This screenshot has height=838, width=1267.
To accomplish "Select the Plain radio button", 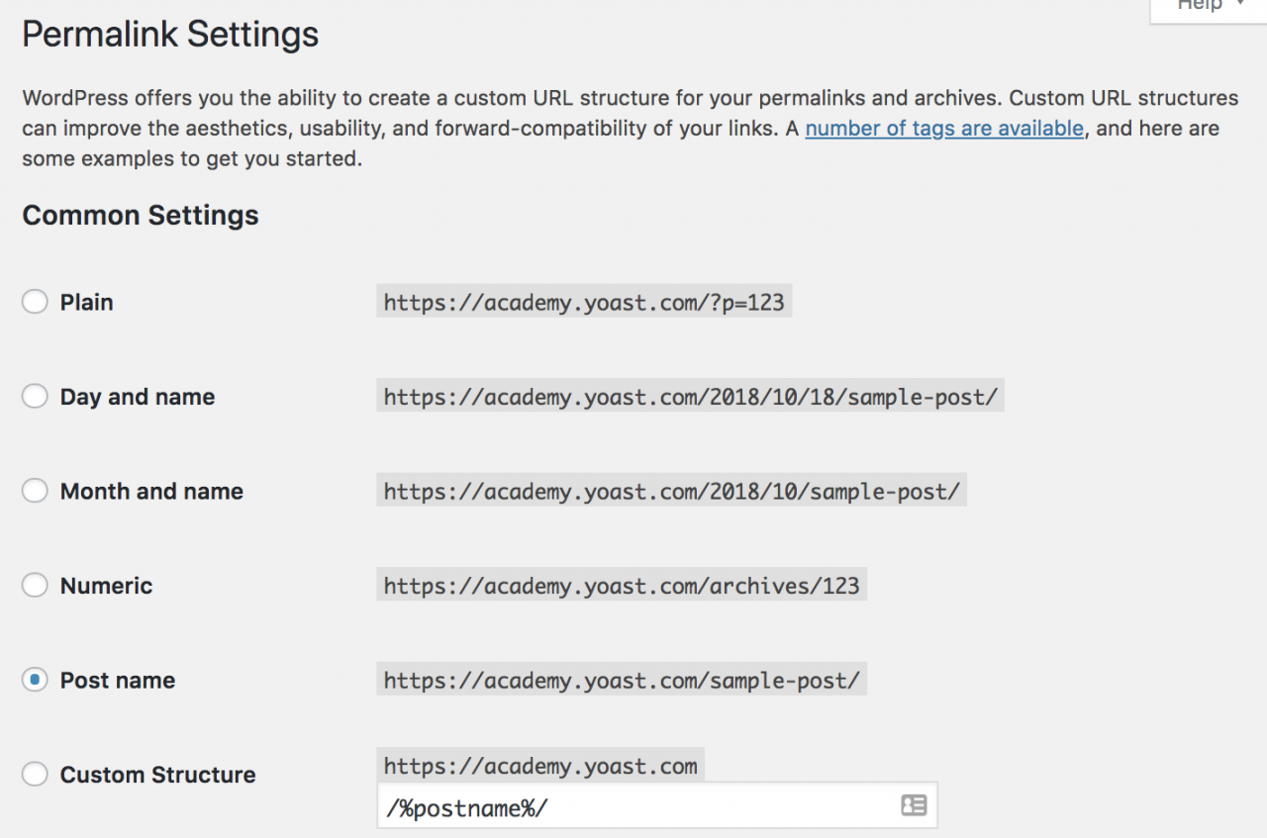I will [35, 302].
